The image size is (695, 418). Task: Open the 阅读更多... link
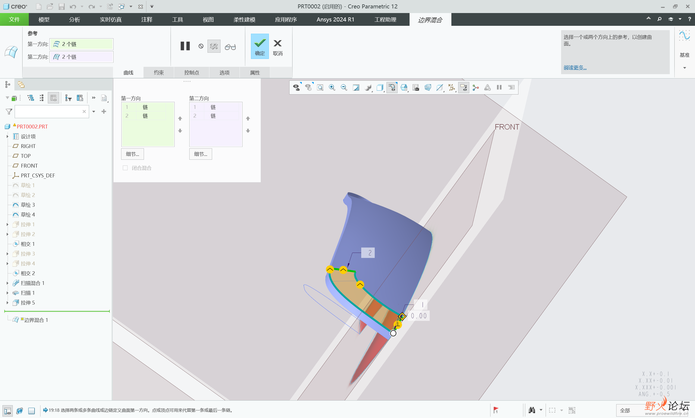[x=575, y=68]
